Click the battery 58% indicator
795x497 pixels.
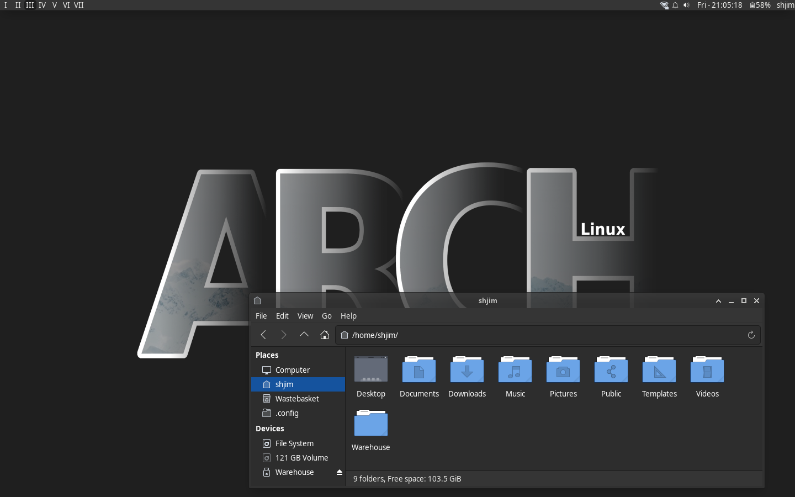(760, 5)
